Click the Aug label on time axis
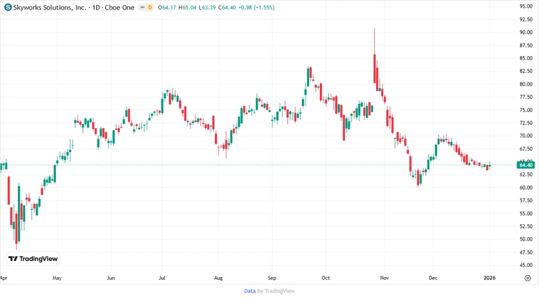Image resolution: width=539 pixels, height=298 pixels. coord(218,278)
